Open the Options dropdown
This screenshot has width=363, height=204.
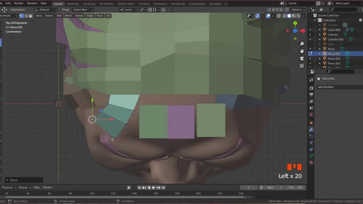click(298, 10)
